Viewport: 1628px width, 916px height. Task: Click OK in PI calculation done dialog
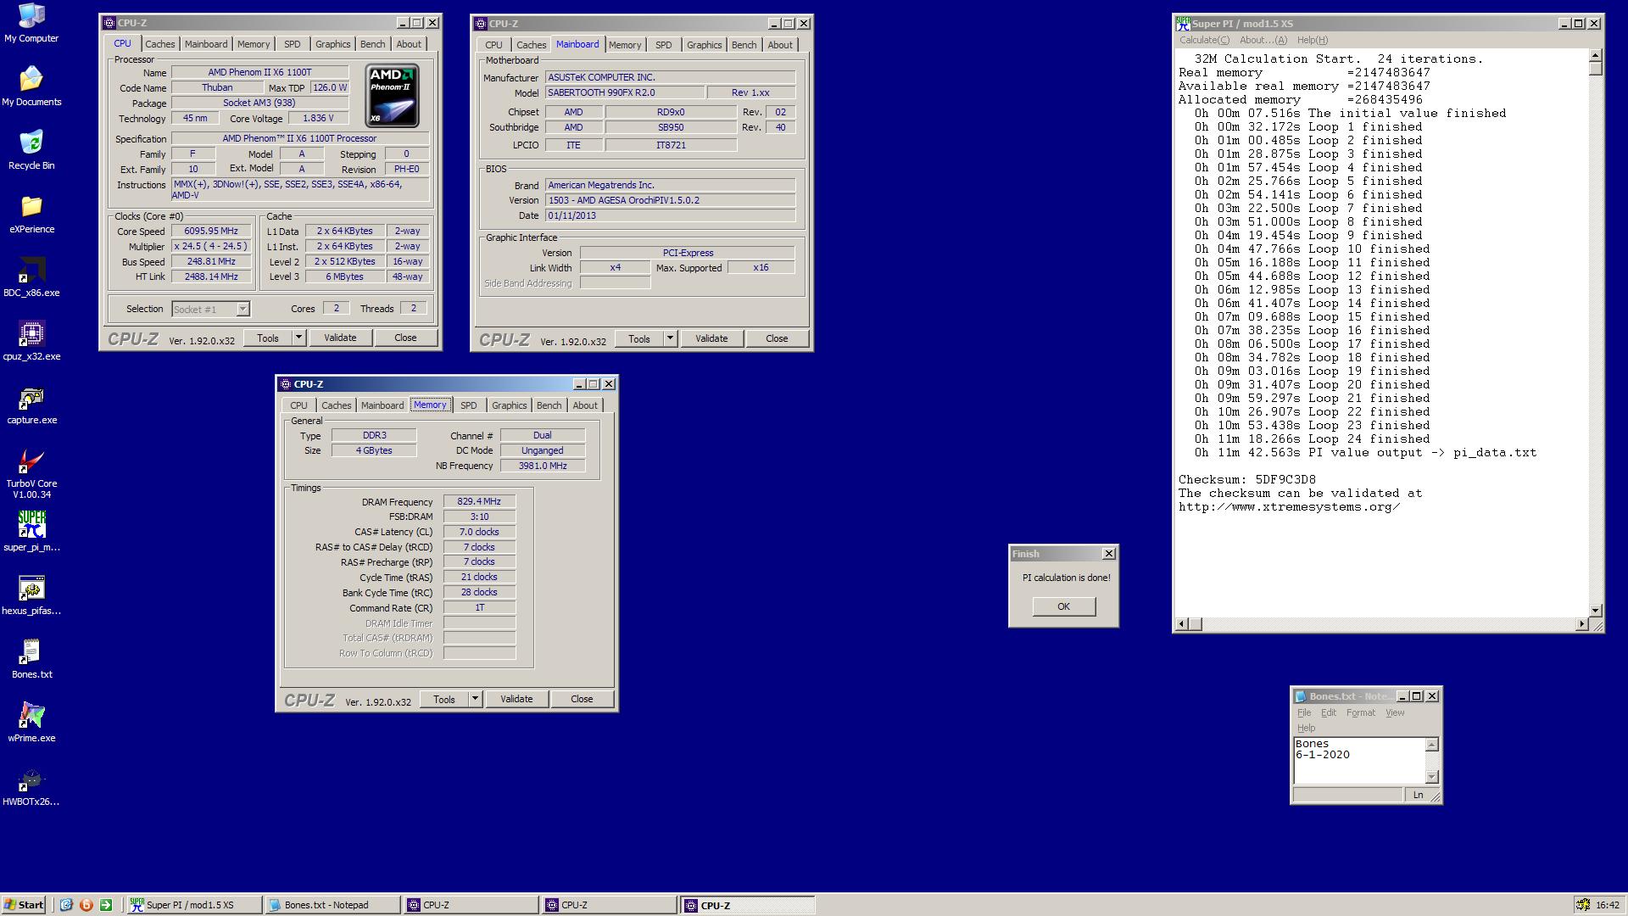pyautogui.click(x=1064, y=606)
